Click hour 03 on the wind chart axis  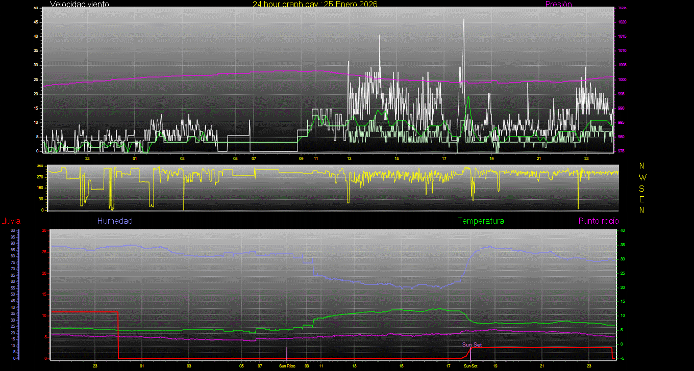pyautogui.click(x=182, y=158)
